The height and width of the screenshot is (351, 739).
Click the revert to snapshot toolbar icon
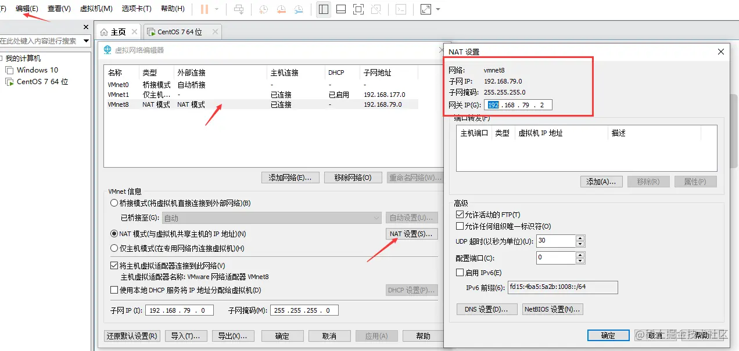tap(281, 9)
